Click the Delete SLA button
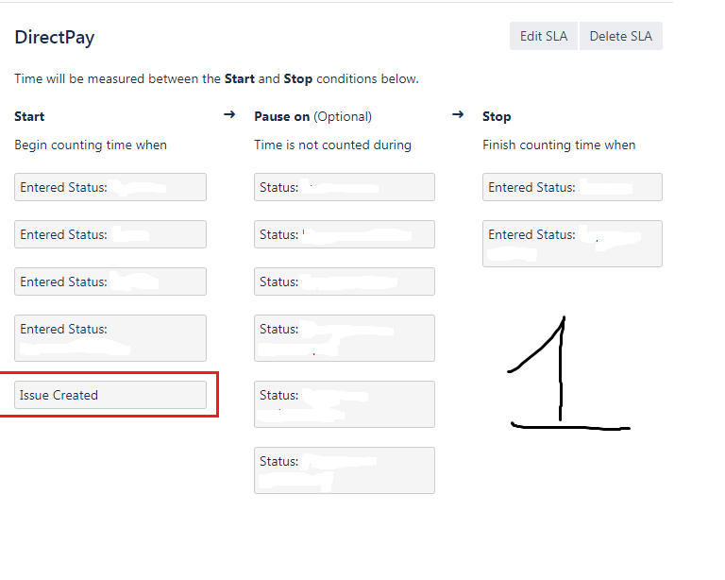The height and width of the screenshot is (580, 725). pos(621,36)
